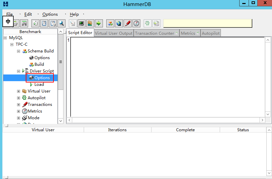Click inside the Script Editor text area
The image size is (272, 179).
point(167,77)
